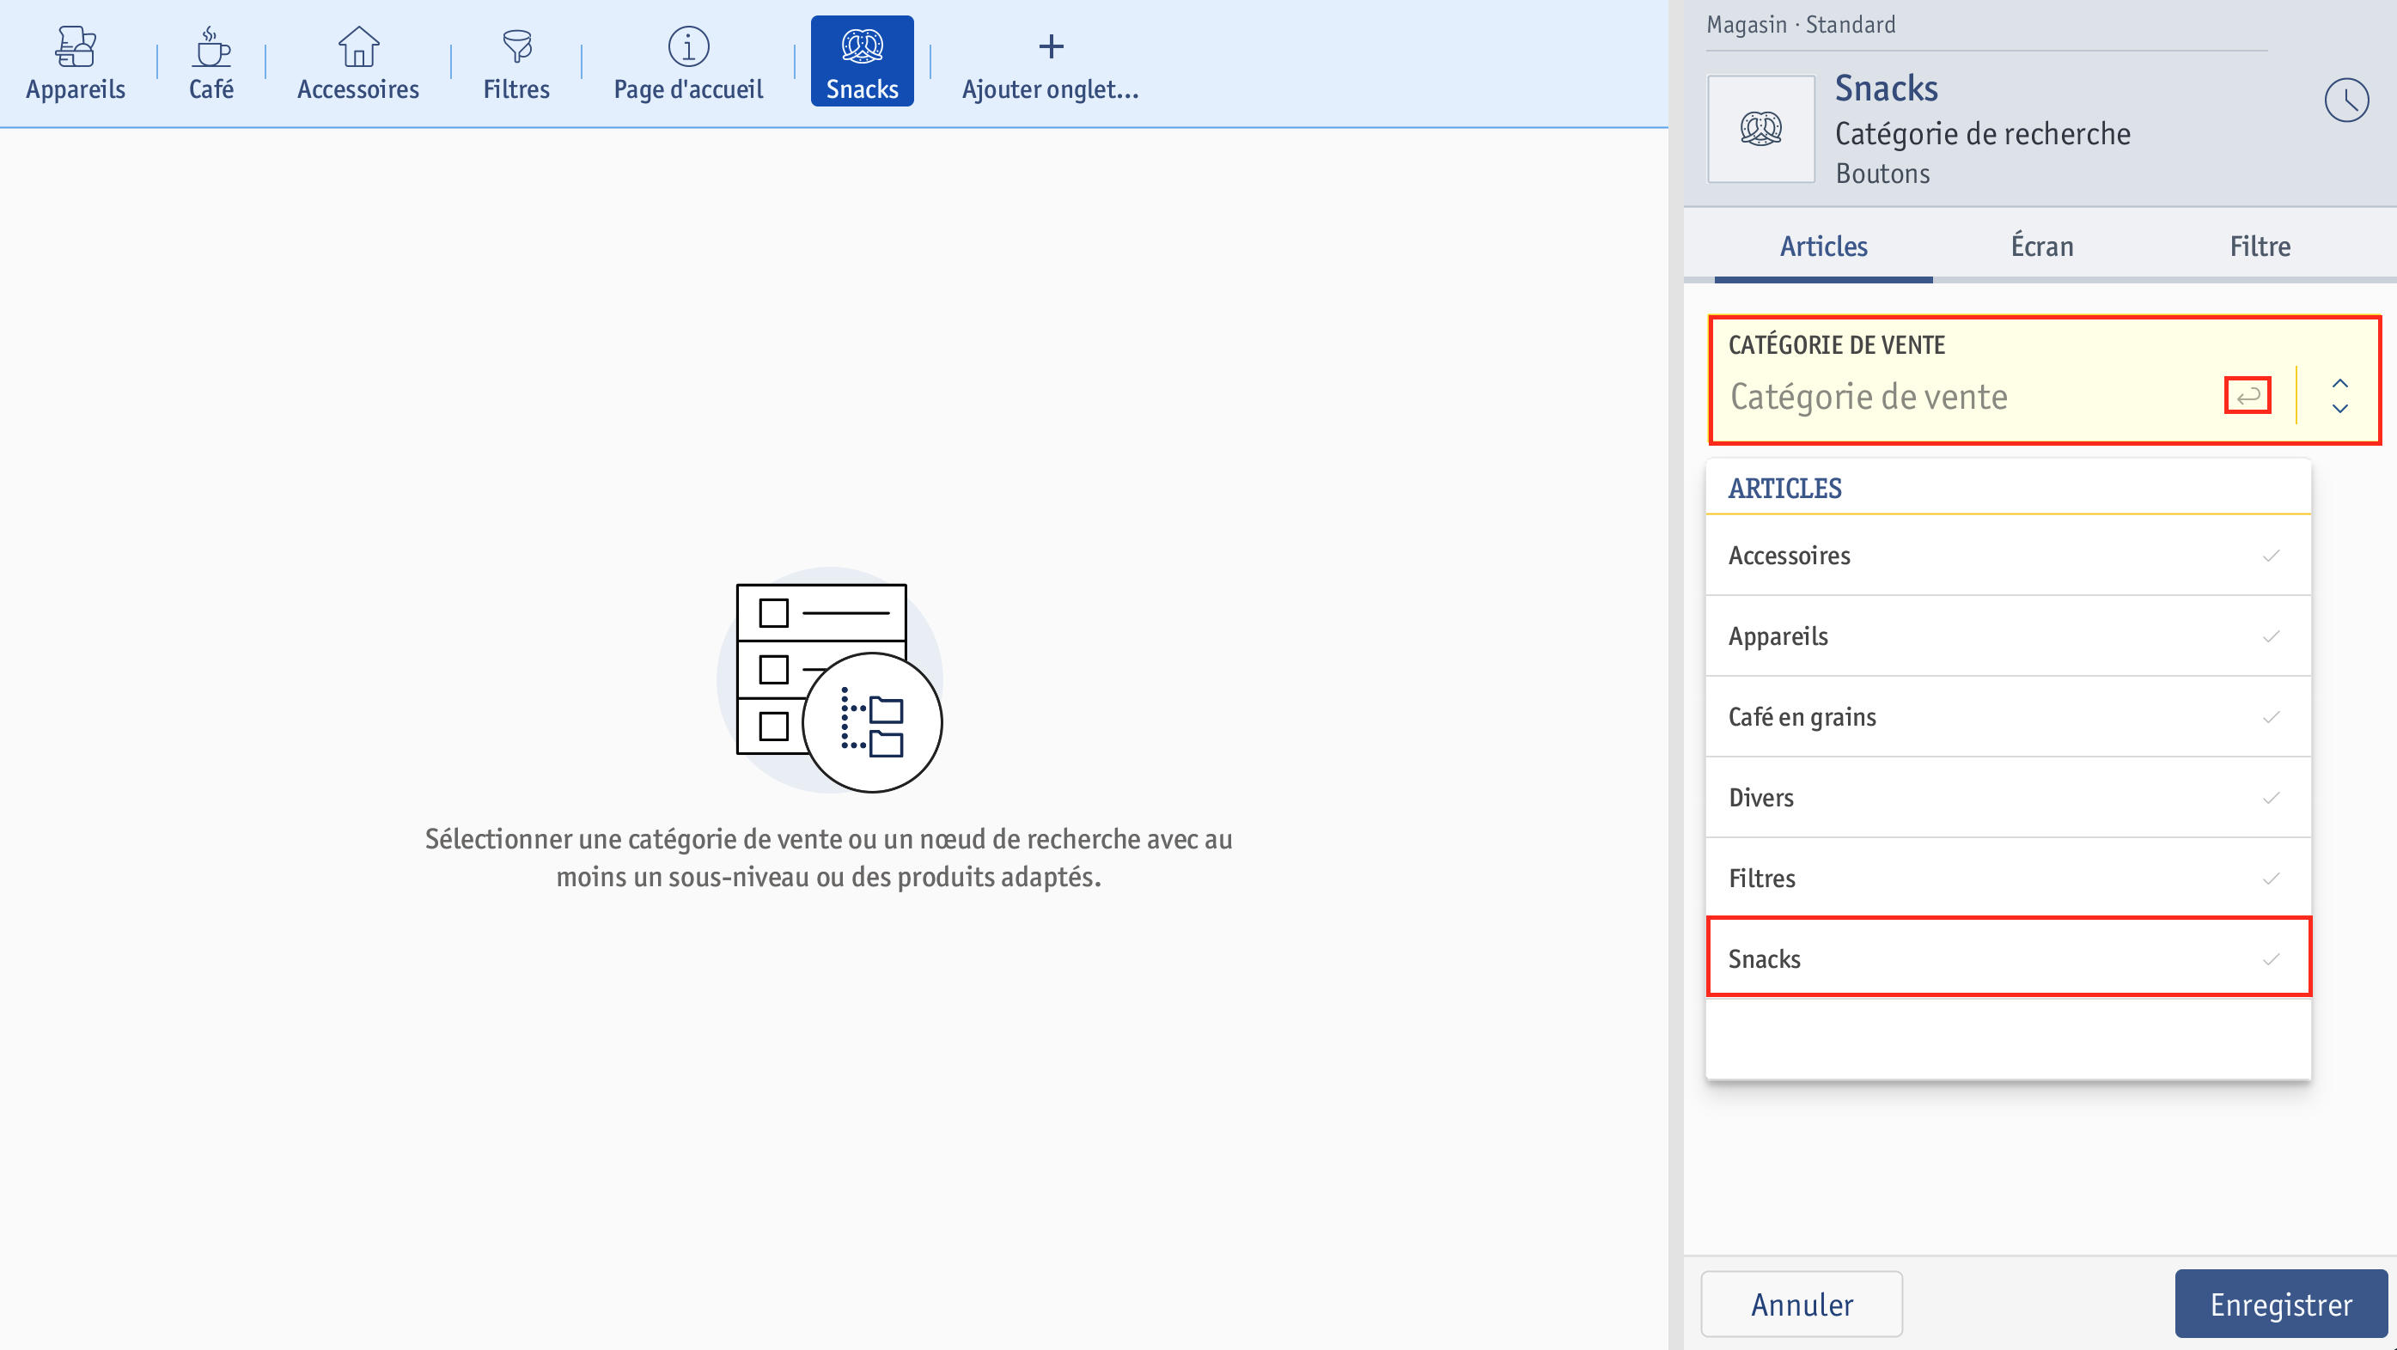Open the Filtre panel tab
The width and height of the screenshot is (2397, 1350).
tap(2260, 246)
